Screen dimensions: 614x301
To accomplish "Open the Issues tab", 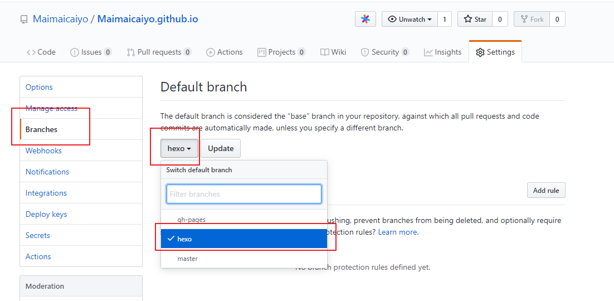I will [91, 52].
